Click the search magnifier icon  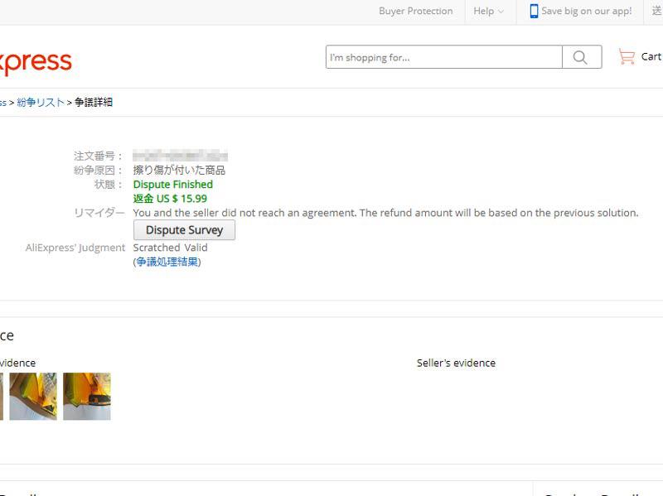click(582, 57)
